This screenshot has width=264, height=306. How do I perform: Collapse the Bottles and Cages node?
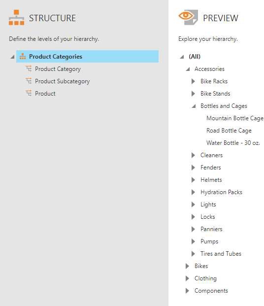194,106
